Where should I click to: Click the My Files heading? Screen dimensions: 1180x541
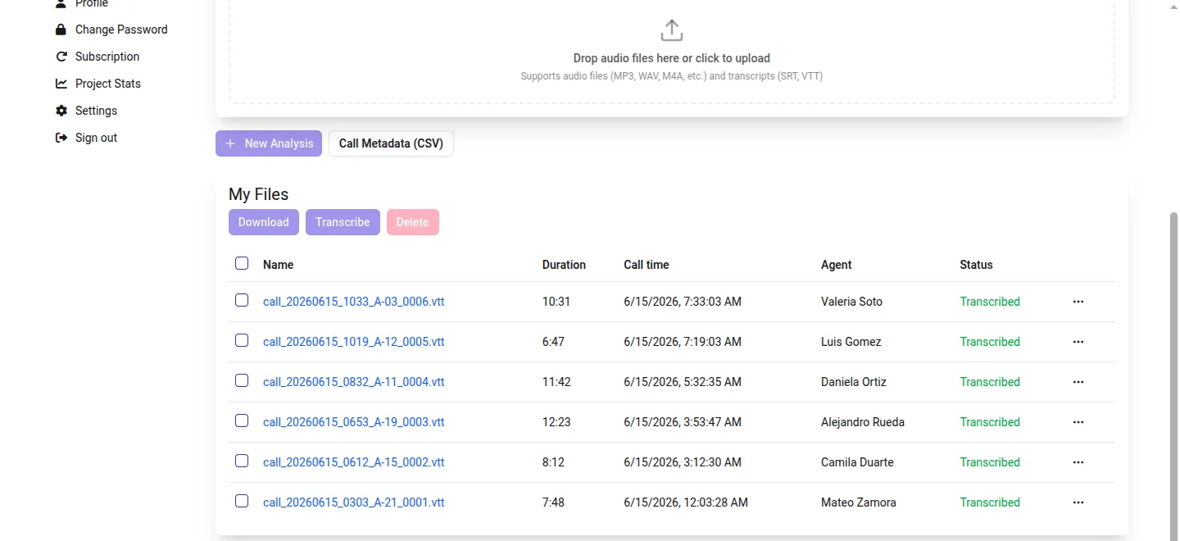(259, 194)
